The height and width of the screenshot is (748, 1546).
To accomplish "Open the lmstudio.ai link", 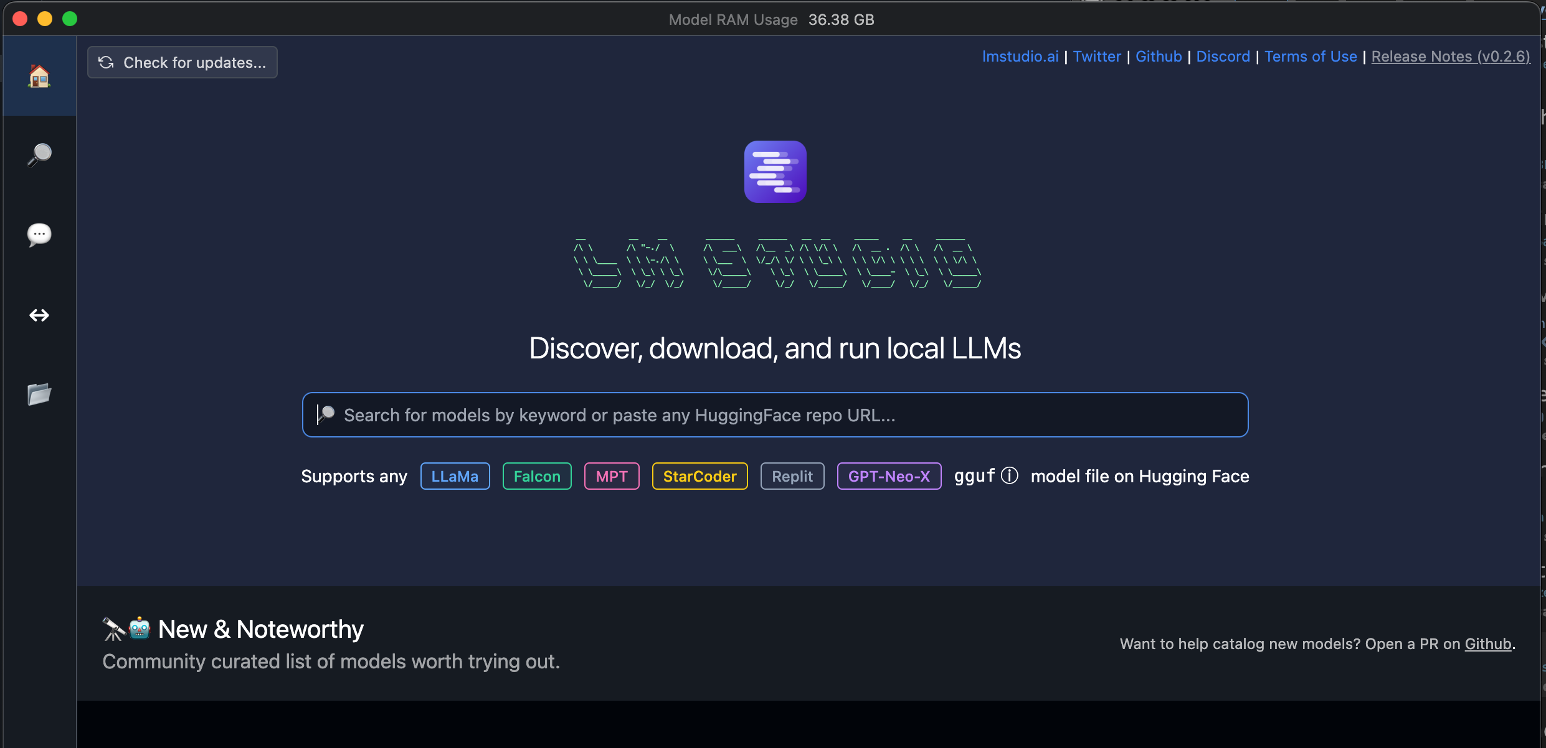I will pyautogui.click(x=1020, y=57).
